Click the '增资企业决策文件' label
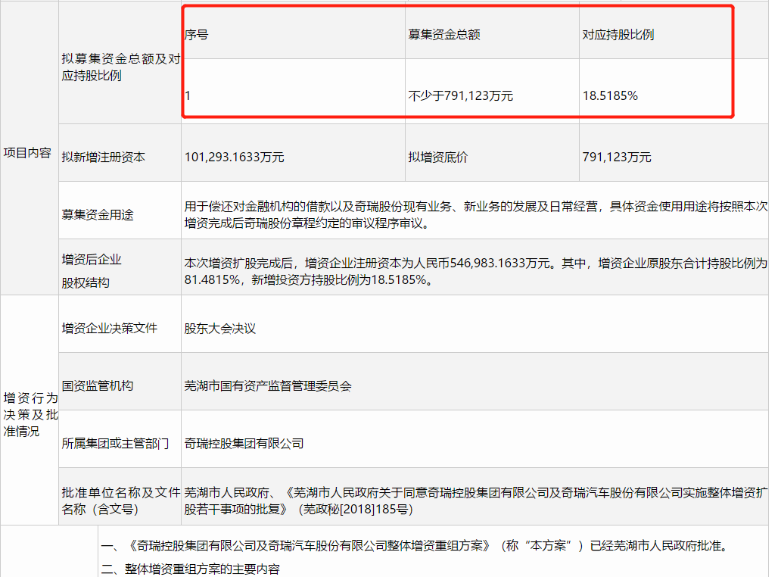 109,328
